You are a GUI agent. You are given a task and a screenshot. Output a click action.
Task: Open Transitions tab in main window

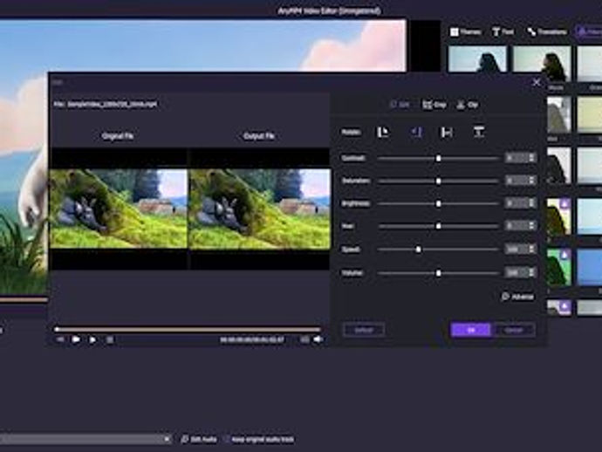[x=547, y=32]
